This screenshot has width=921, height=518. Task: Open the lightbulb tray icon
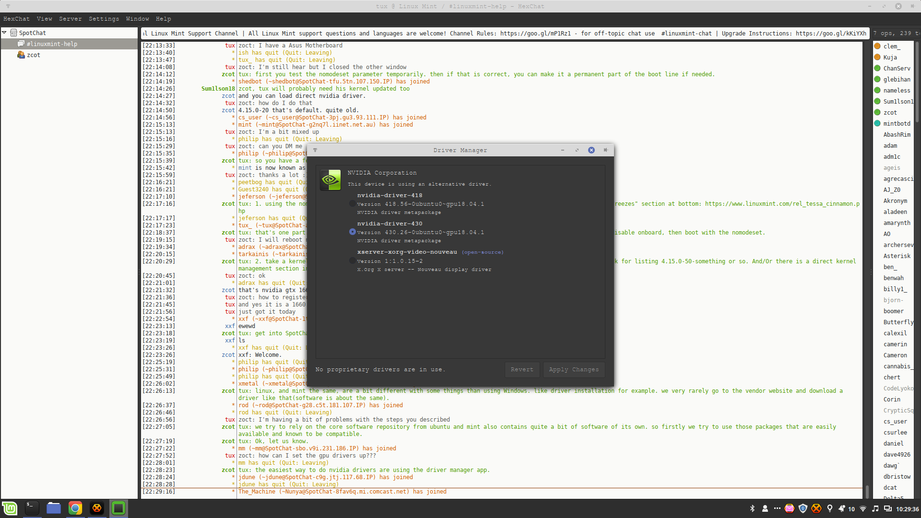[829, 509]
